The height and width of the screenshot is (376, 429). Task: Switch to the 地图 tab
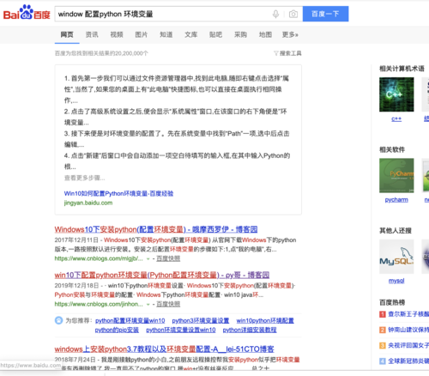[265, 34]
